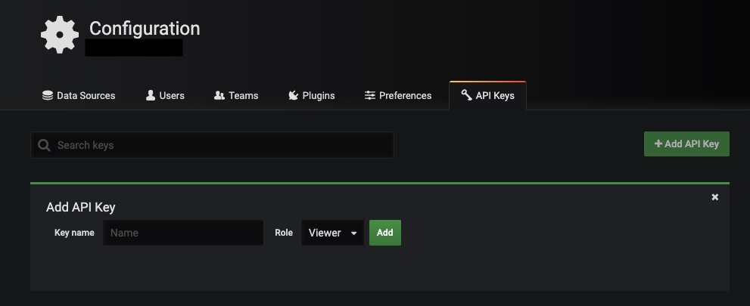Focus the Search keys field
Image resolution: width=750 pixels, height=306 pixels.
click(219, 145)
